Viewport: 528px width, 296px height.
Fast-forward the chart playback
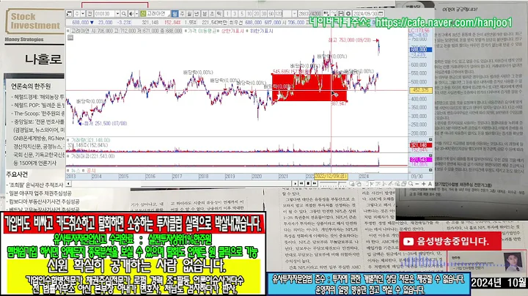point(314,184)
